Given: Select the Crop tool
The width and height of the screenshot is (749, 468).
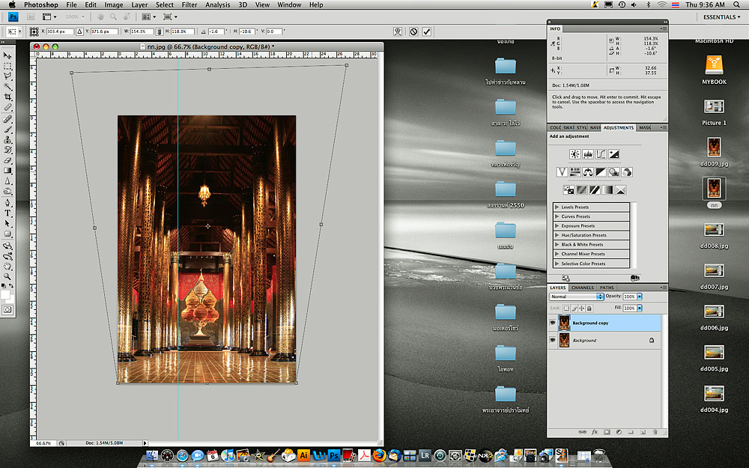Looking at the screenshot, I should point(7,97).
